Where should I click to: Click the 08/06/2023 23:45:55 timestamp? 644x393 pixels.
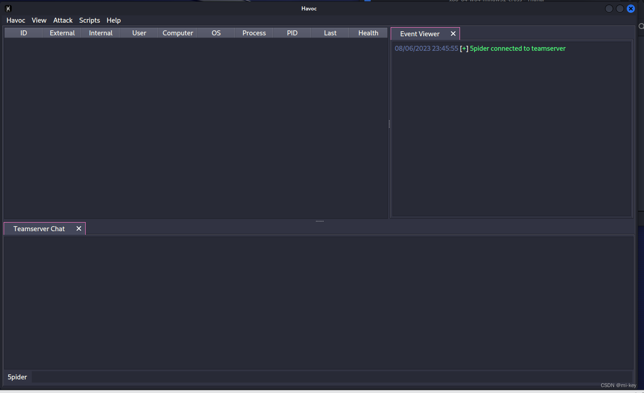[x=426, y=49]
